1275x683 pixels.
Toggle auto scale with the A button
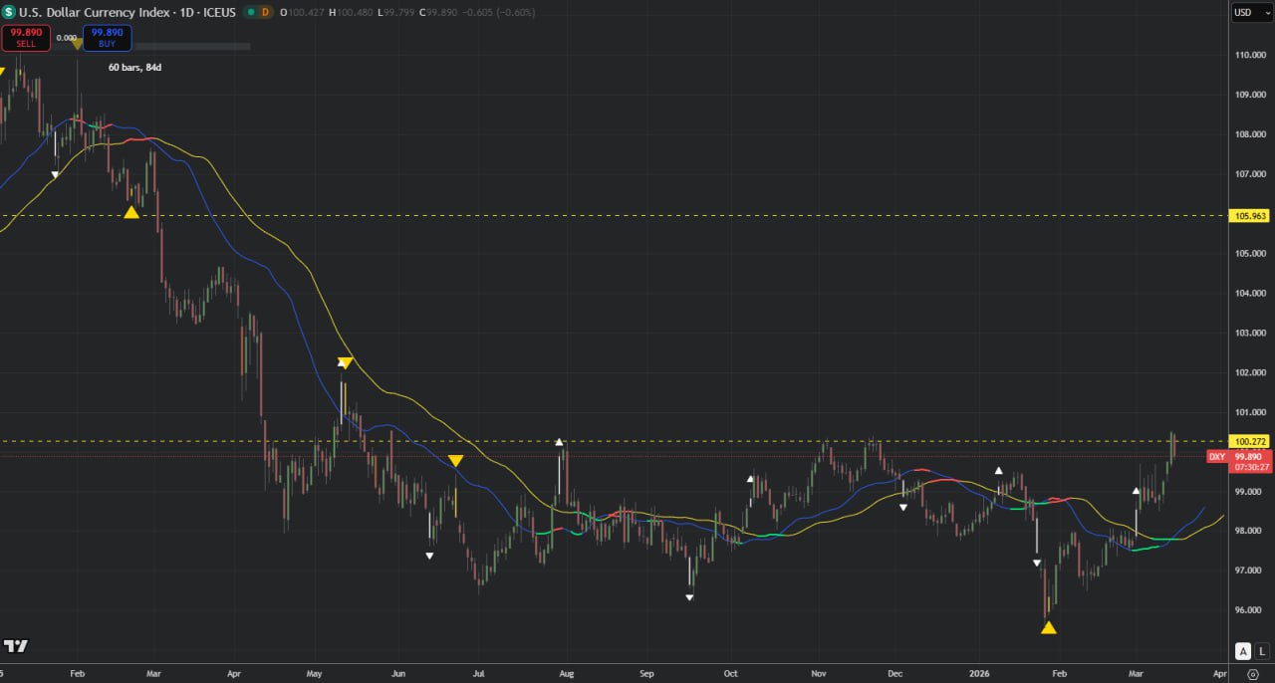coord(1242,651)
